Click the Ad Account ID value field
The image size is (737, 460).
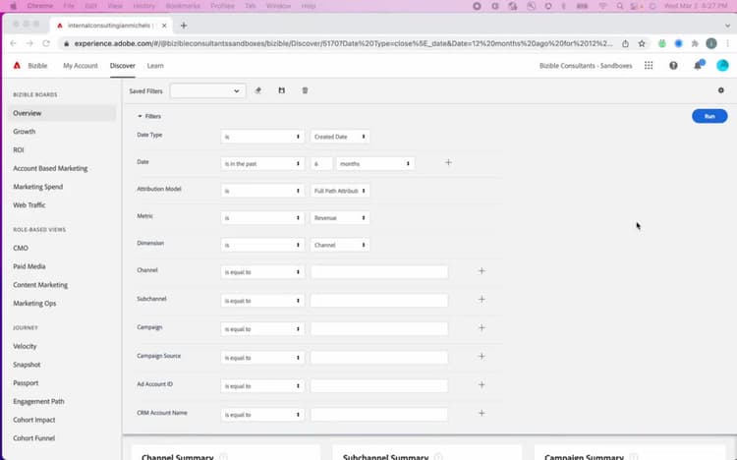[379, 385]
